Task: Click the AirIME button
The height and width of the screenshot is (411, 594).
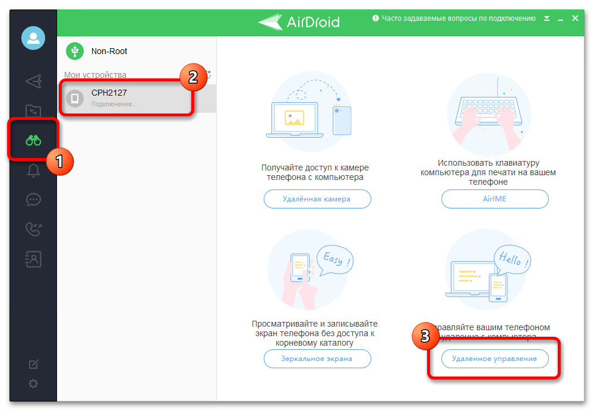Action: click(495, 199)
